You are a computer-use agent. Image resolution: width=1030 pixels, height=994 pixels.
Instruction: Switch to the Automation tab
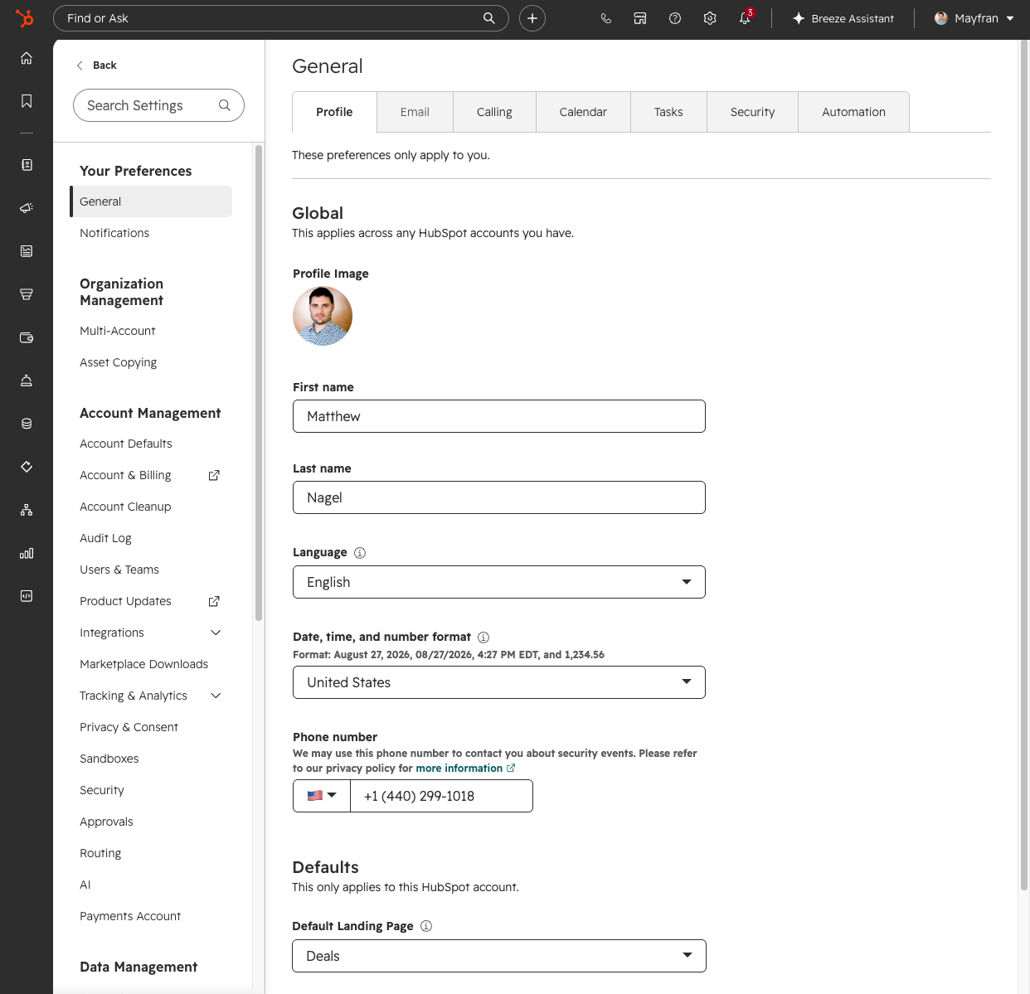853,112
